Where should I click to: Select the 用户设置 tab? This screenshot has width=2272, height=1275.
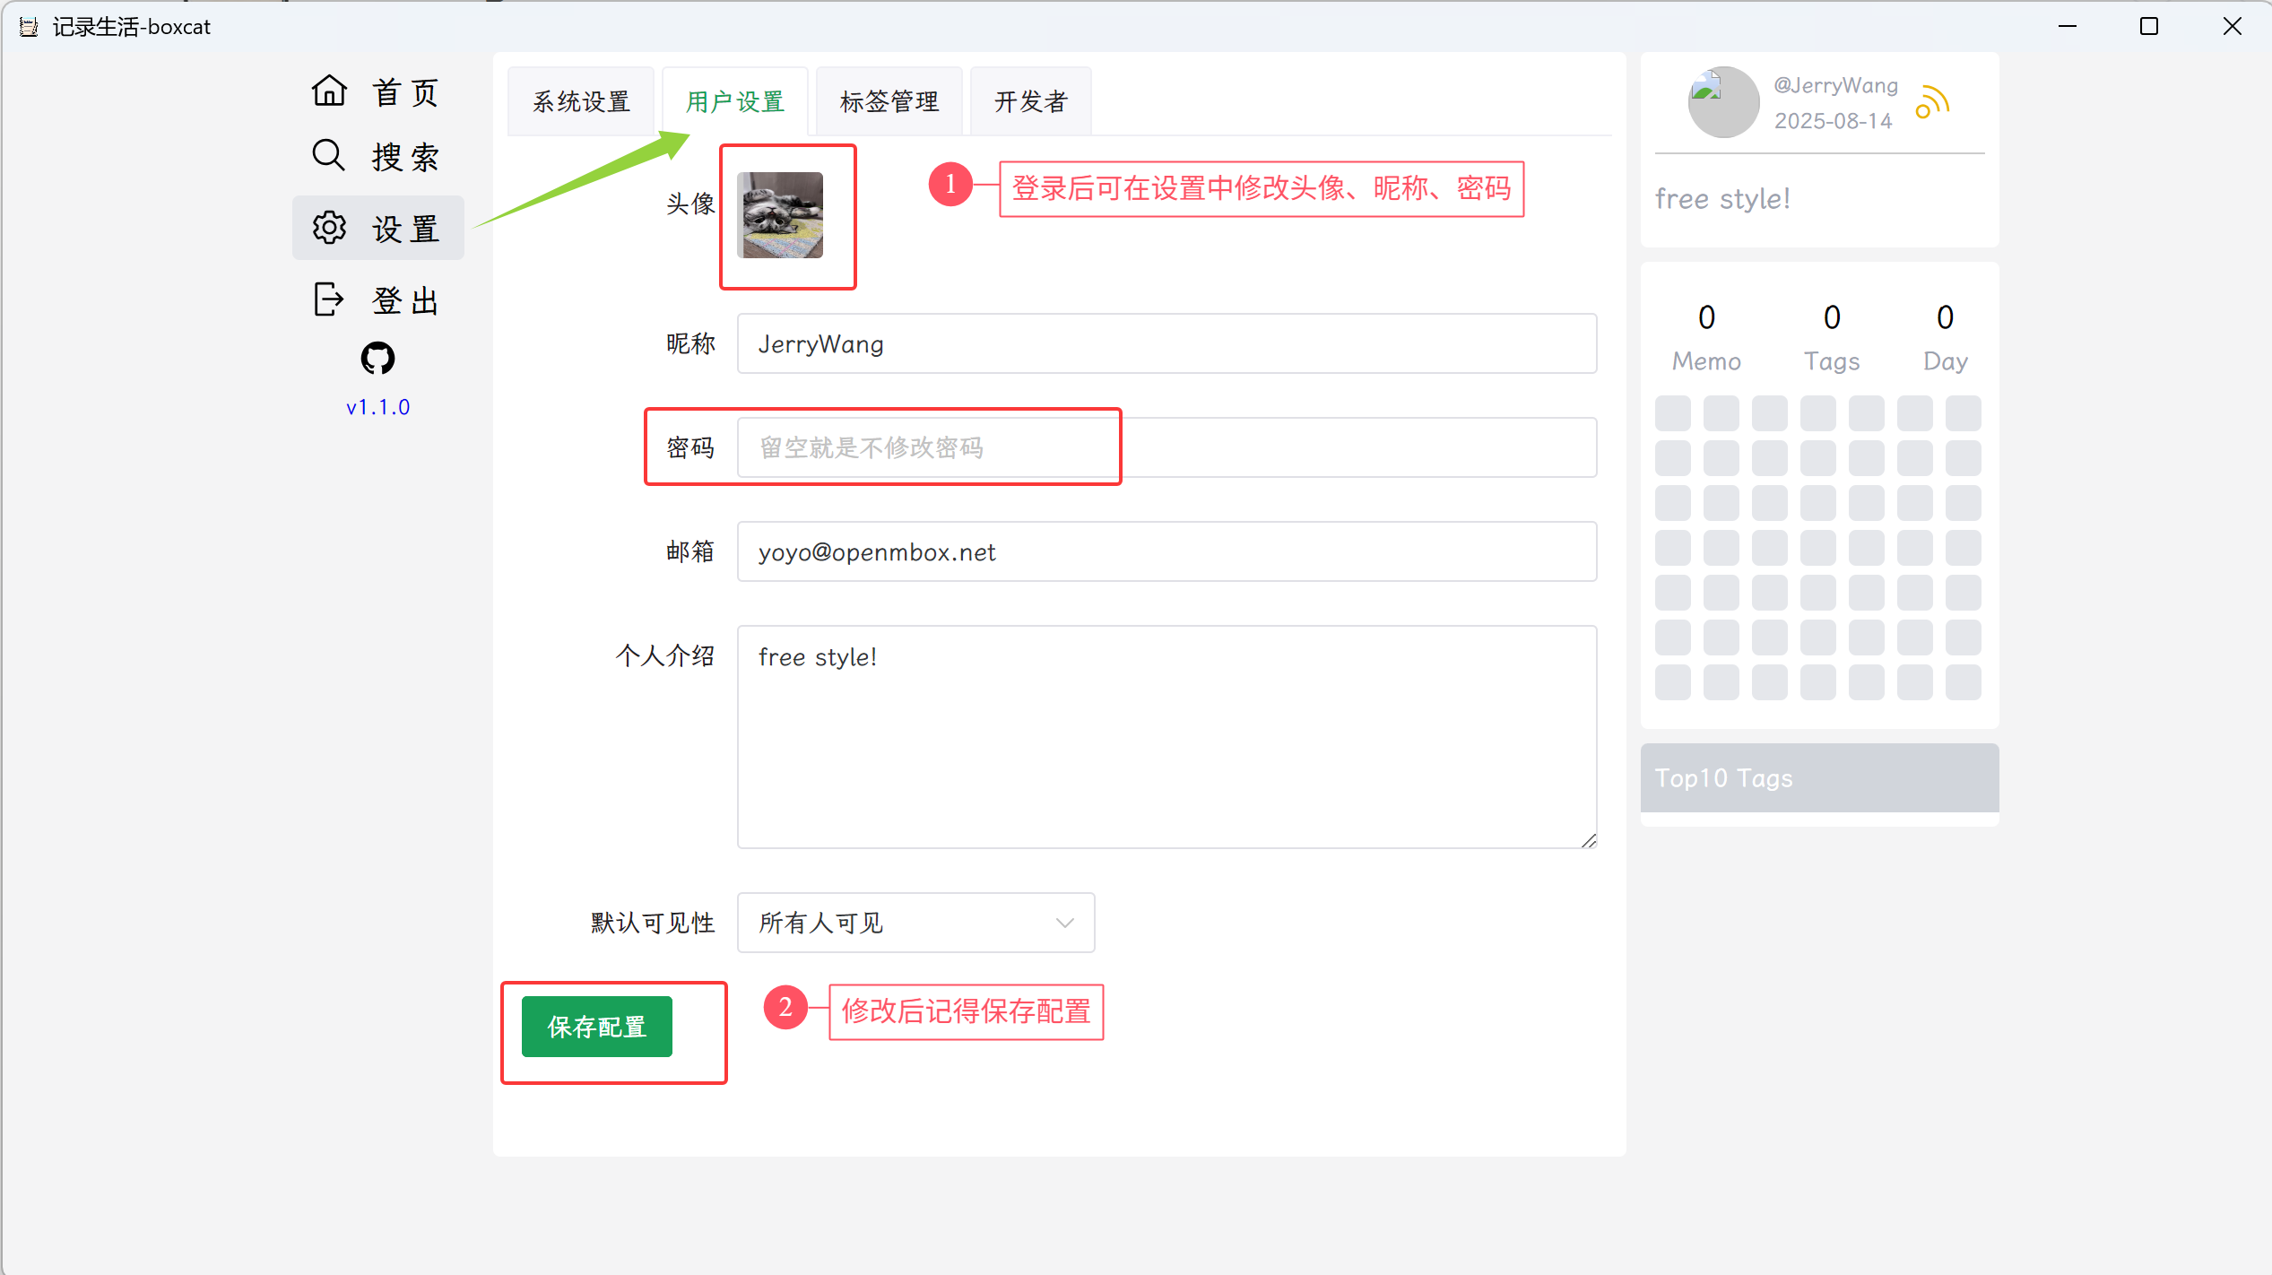point(735,101)
